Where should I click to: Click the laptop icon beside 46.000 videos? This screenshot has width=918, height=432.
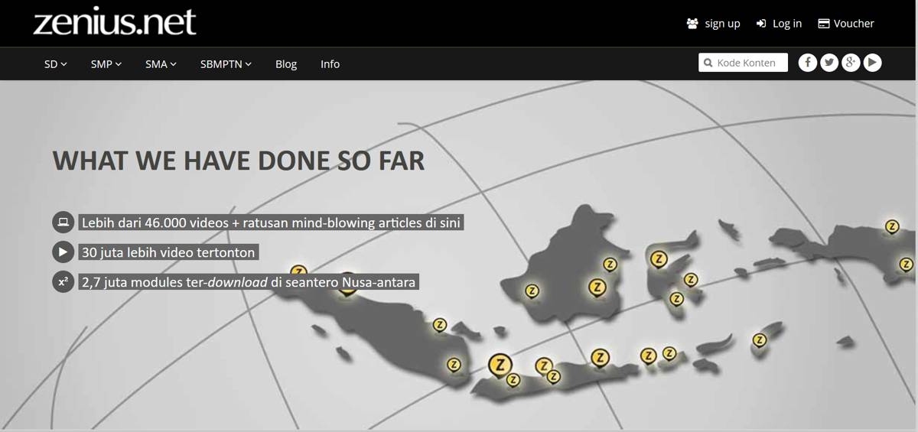tap(63, 223)
